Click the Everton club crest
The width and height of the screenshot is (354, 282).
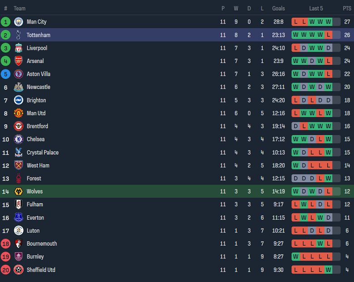[19, 218]
